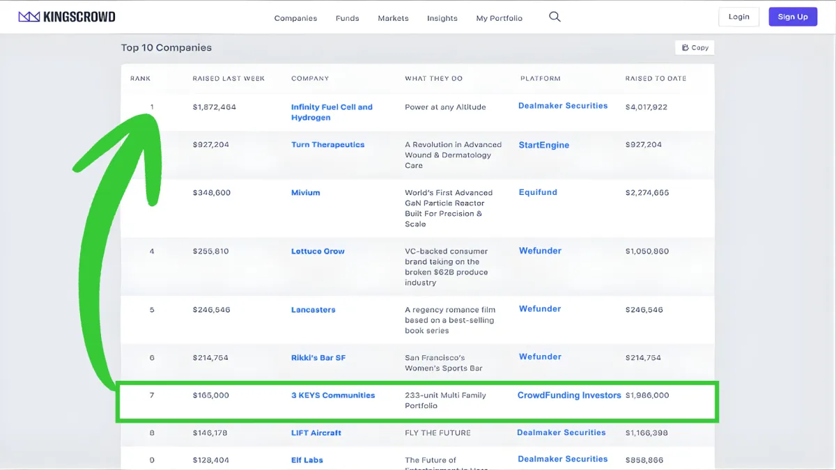Click the Copy table button
836x470 pixels.
pos(695,47)
